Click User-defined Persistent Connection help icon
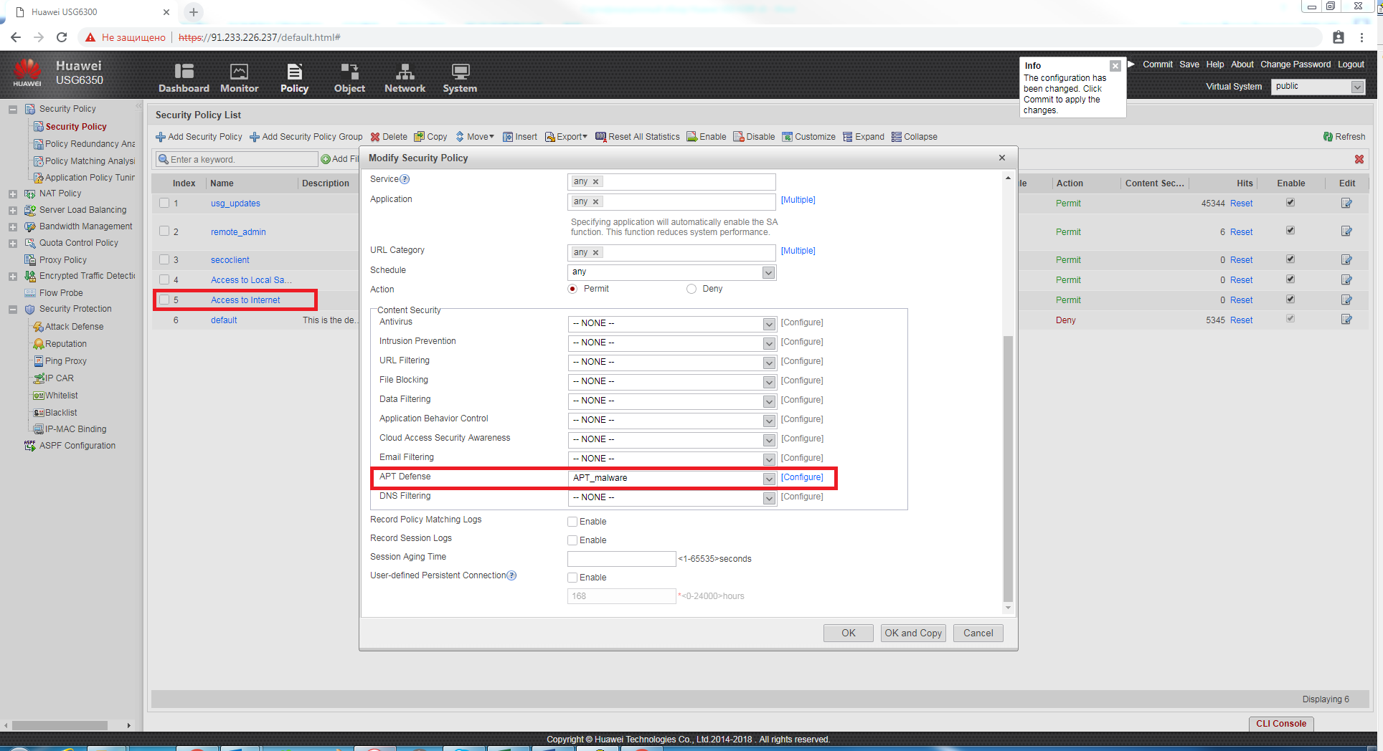 511,575
